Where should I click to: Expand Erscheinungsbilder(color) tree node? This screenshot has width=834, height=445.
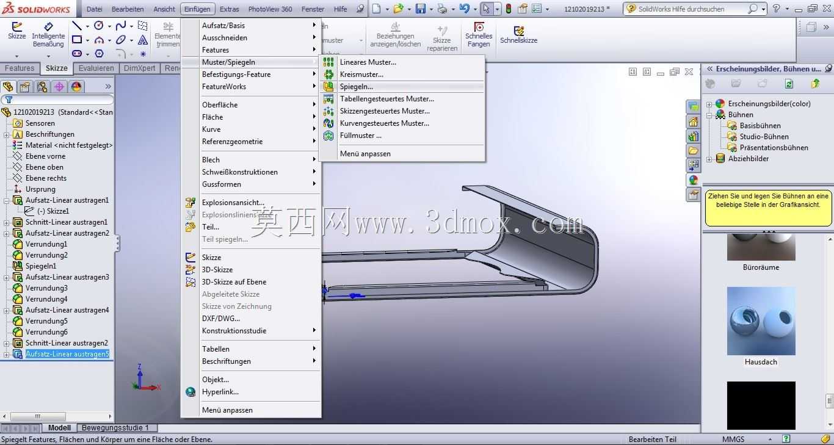[709, 104]
